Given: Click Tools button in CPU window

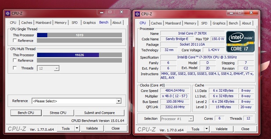Looking at the screenshot, I should coord(195,129).
